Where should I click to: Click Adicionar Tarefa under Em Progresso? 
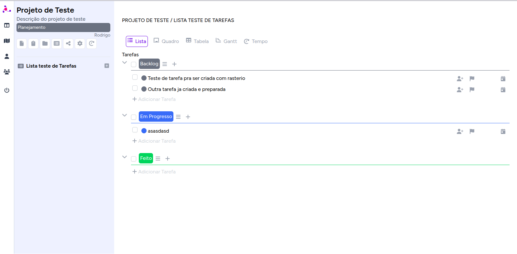coord(154,141)
